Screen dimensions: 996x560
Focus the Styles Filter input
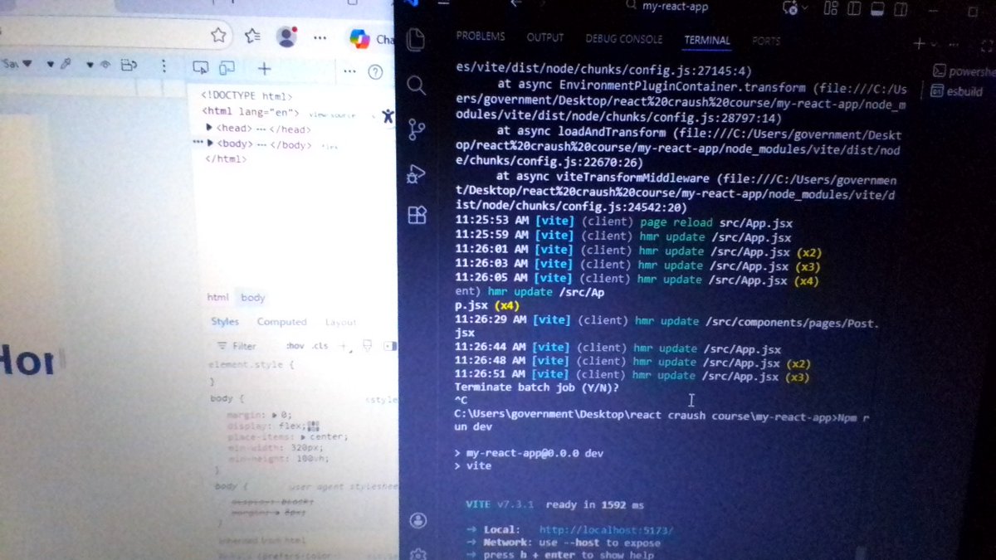pos(246,346)
